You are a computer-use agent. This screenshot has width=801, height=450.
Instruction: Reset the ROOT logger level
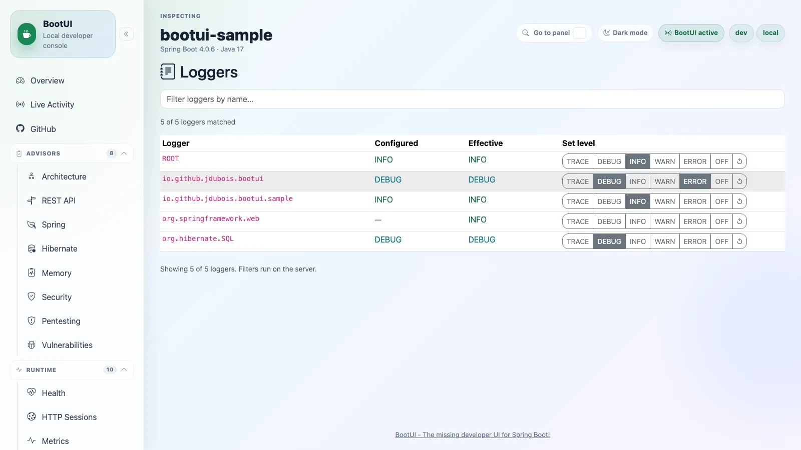(x=739, y=161)
